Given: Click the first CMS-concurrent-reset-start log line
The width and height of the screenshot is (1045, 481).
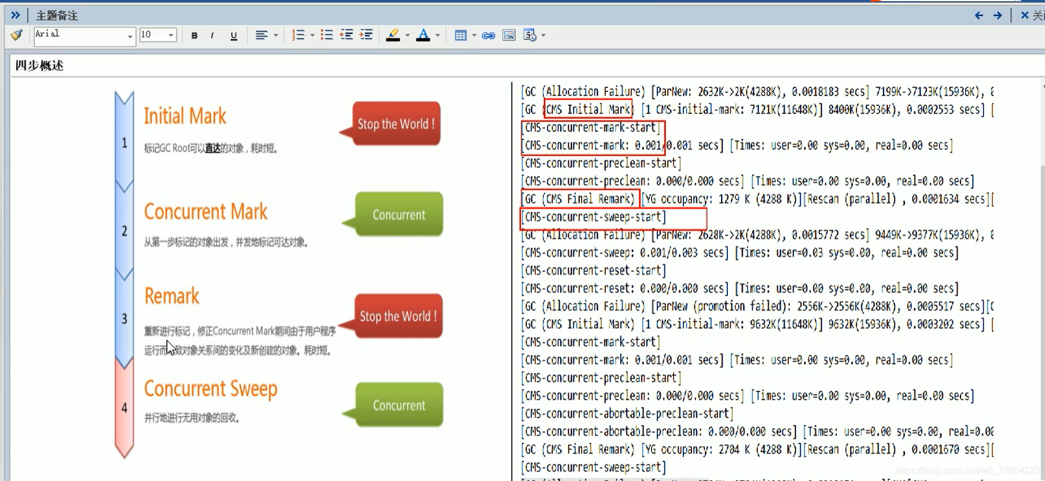Looking at the screenshot, I should [594, 271].
